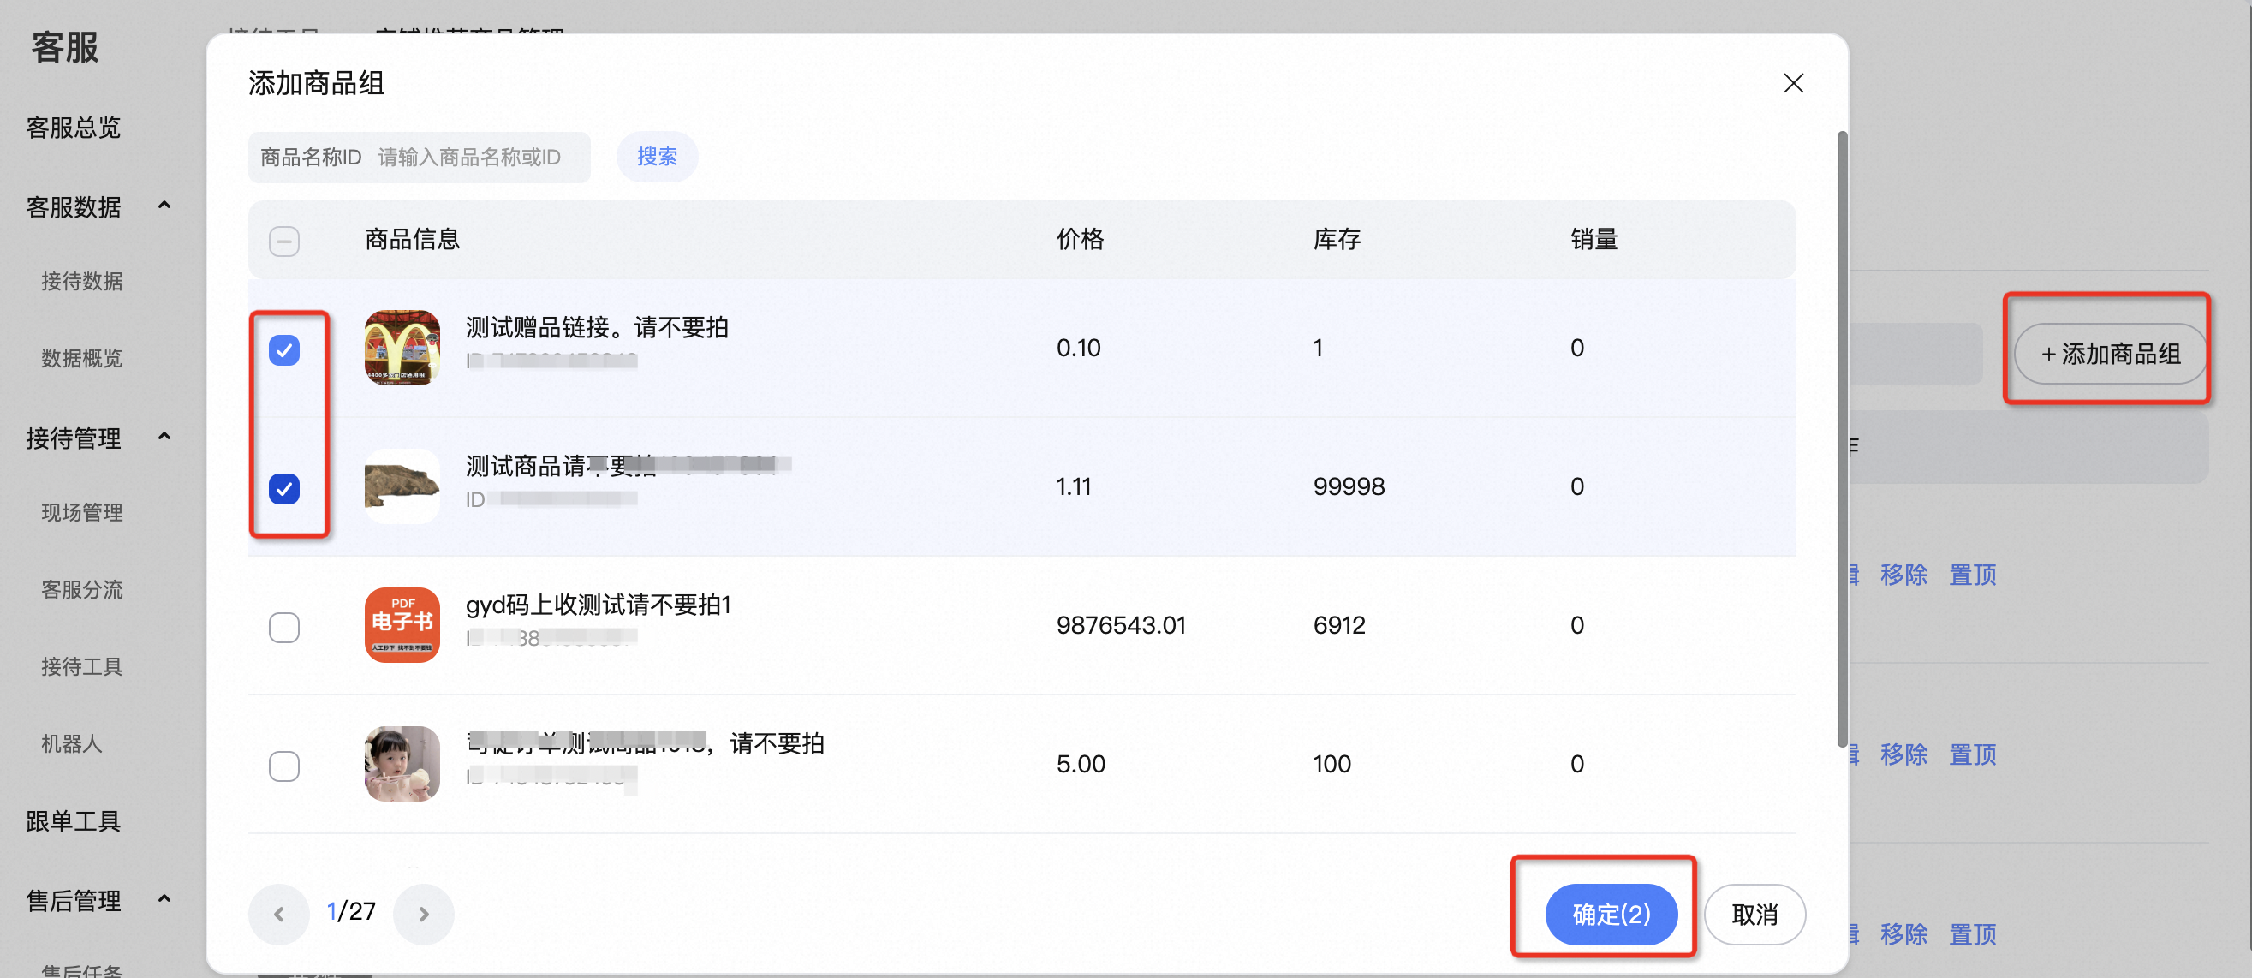Click the baby photo product thumbnail
The width and height of the screenshot is (2252, 978).
(x=402, y=763)
